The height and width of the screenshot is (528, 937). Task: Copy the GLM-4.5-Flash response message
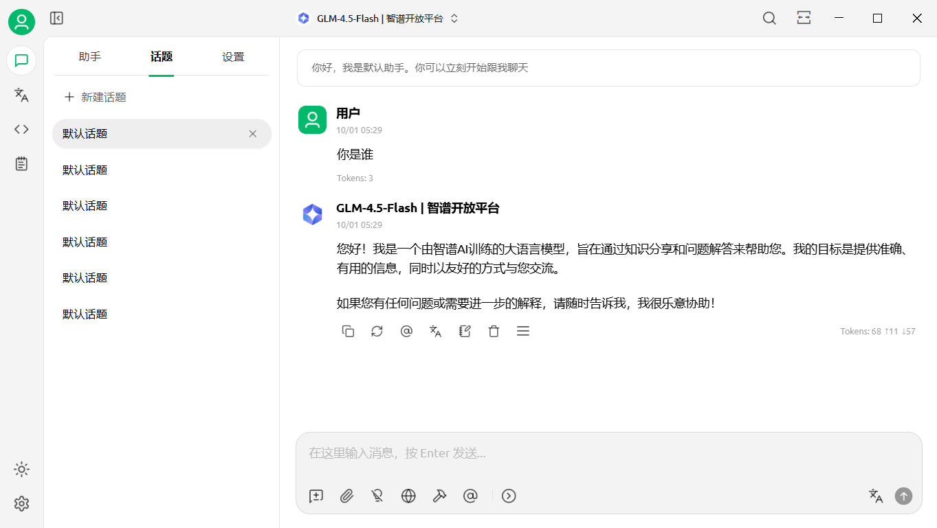[348, 332]
